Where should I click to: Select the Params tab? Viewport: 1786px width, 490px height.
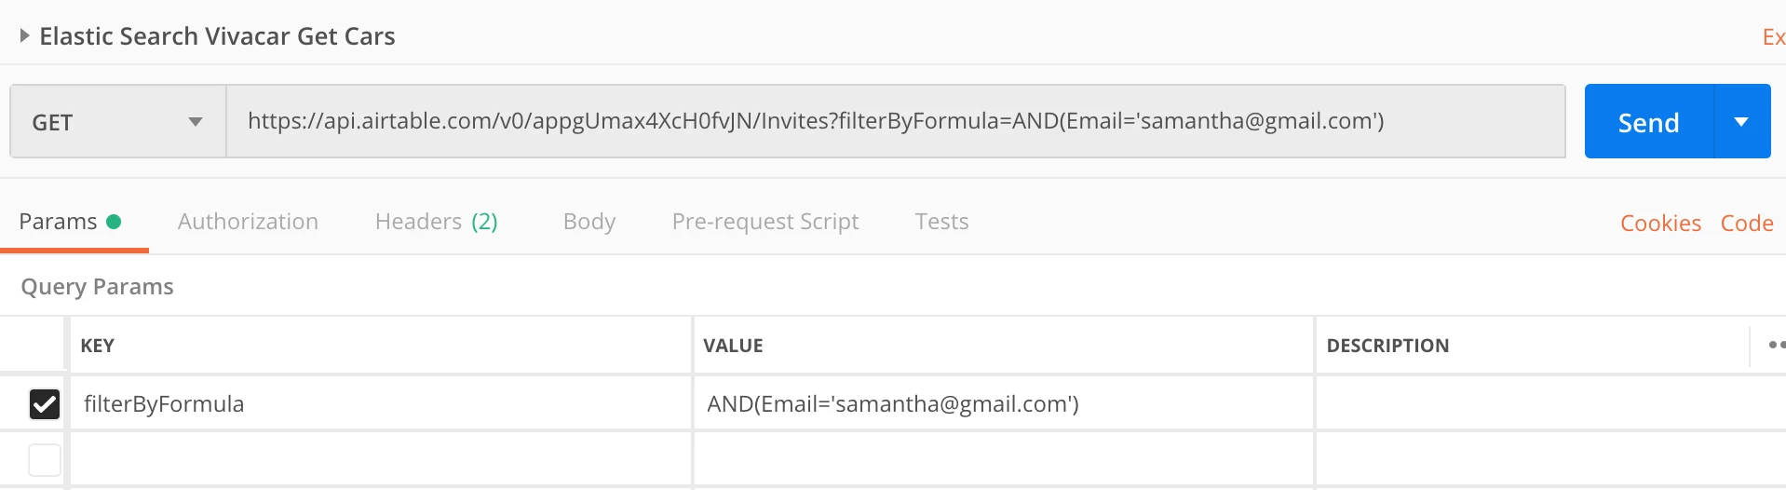pos(70,222)
